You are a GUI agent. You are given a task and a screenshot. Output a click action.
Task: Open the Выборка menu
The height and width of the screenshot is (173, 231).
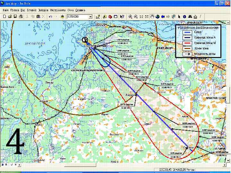tap(43, 10)
